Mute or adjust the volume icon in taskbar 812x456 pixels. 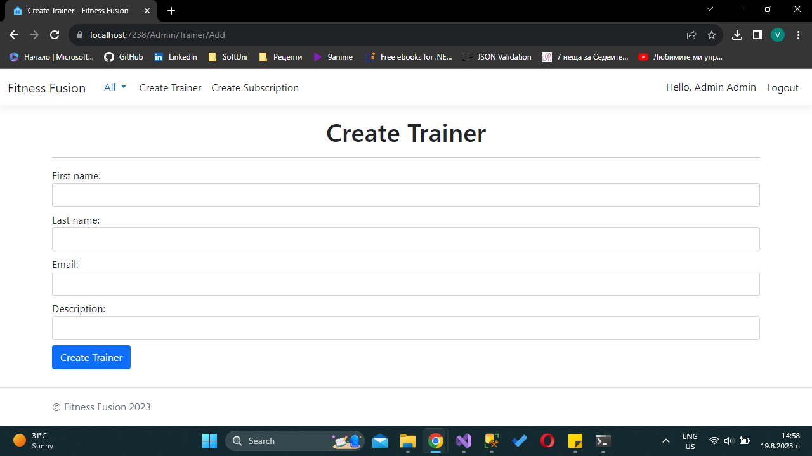click(728, 440)
